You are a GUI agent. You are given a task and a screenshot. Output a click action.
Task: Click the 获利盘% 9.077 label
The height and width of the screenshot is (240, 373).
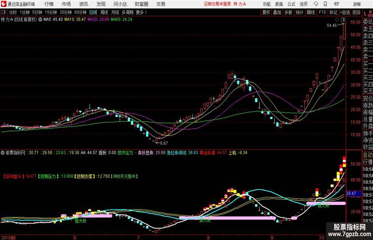pyautogui.click(x=20, y=176)
